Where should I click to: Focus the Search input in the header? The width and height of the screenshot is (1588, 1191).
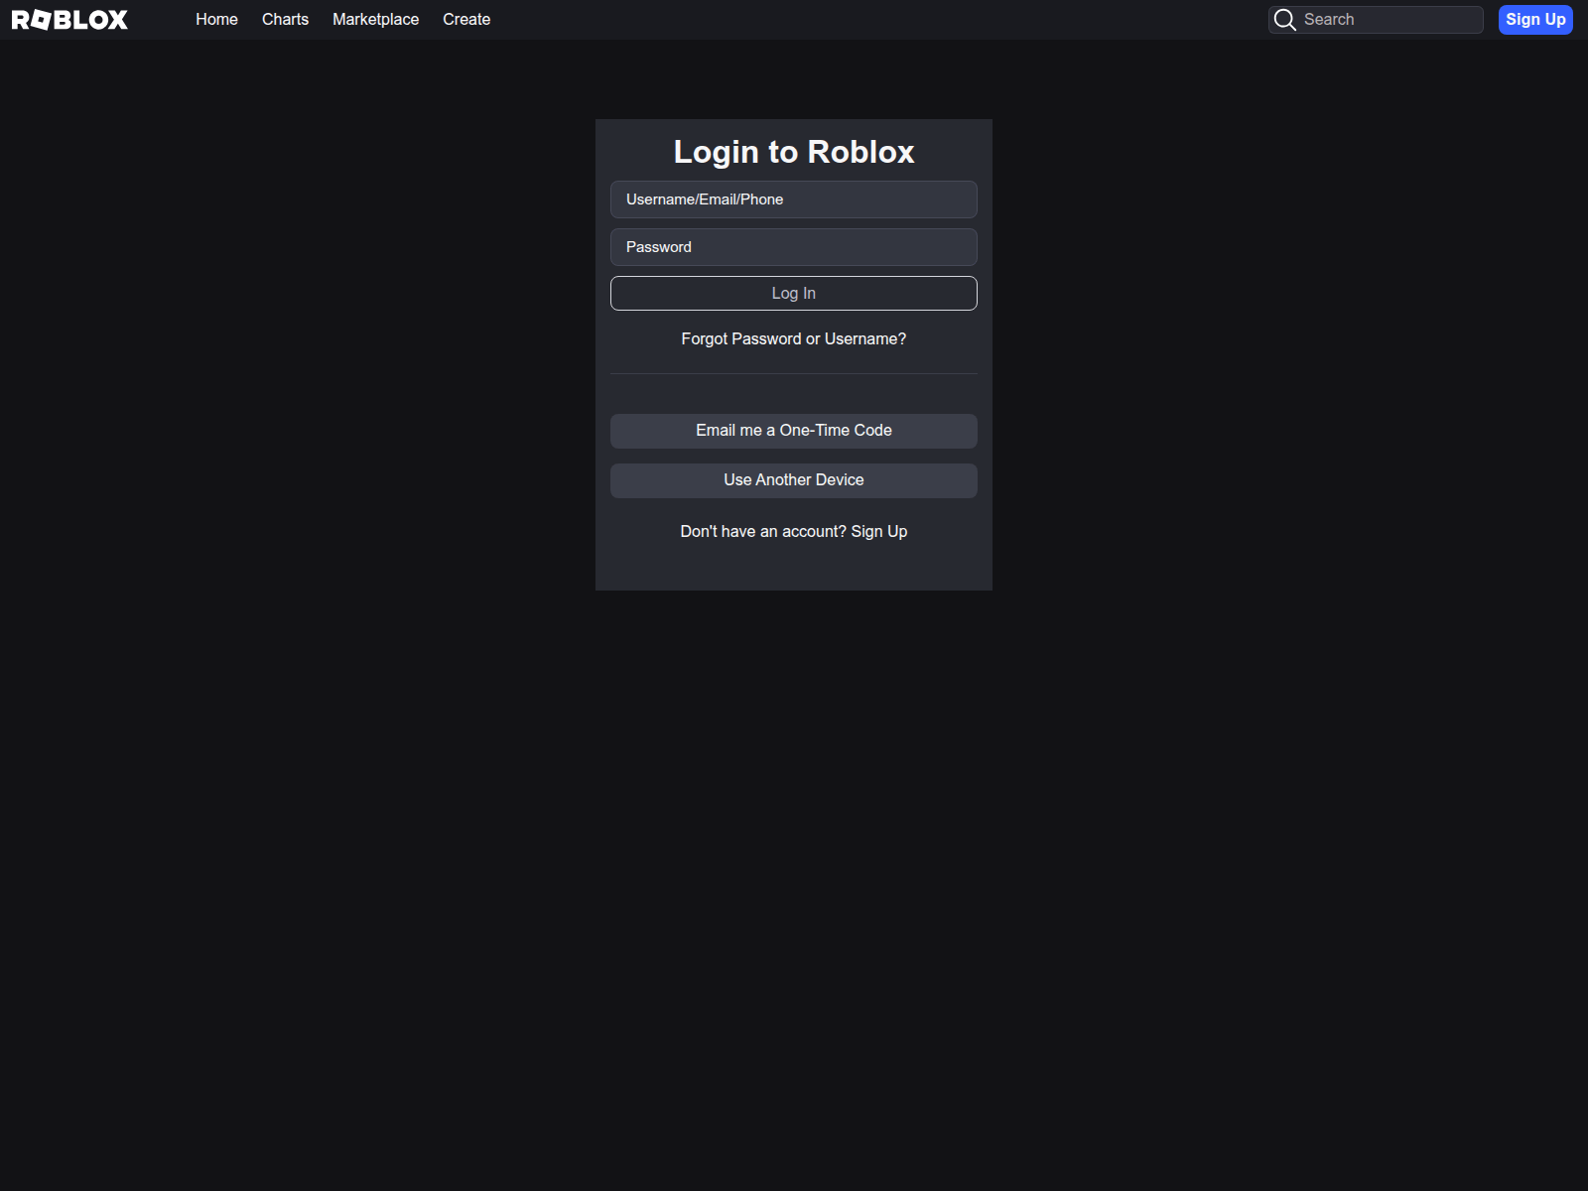[x=1376, y=20]
